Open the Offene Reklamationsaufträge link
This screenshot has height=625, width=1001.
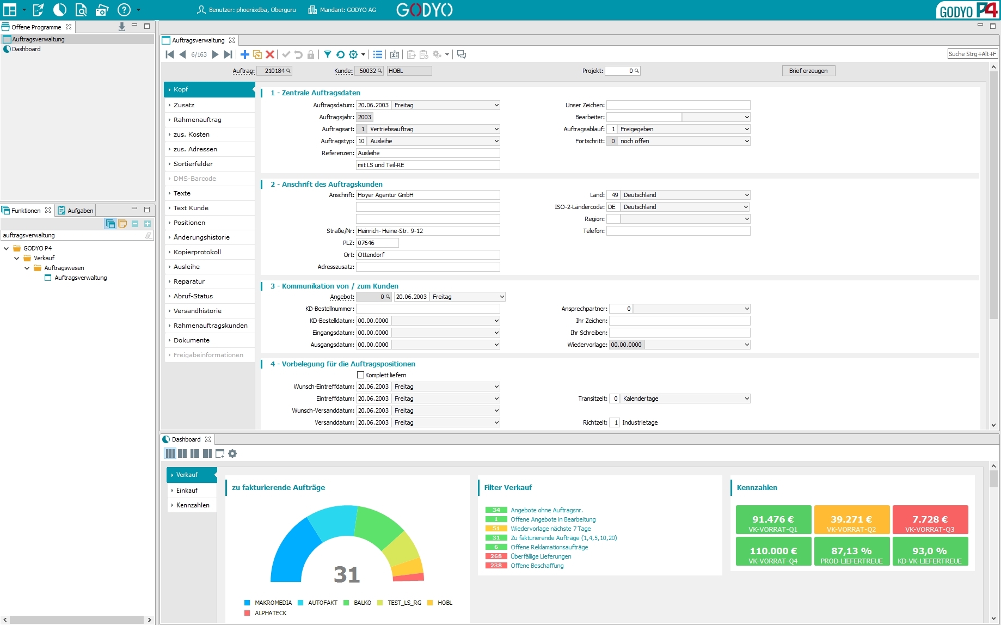click(549, 547)
